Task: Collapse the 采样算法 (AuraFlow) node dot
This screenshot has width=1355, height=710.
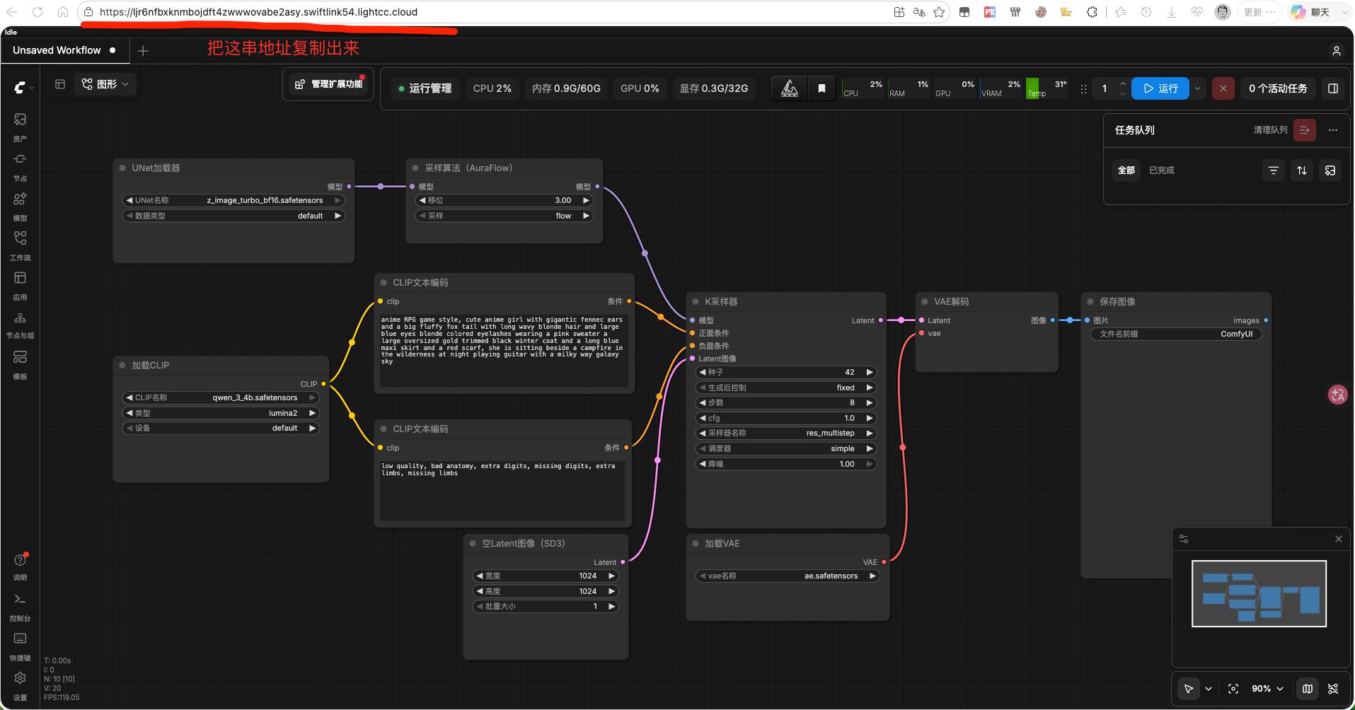Action: (415, 168)
